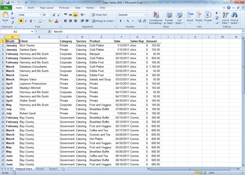Image resolution: width=245 pixels, height=175 pixels.
Task: Select the Format Painter brush icon
Action: tap(12, 22)
